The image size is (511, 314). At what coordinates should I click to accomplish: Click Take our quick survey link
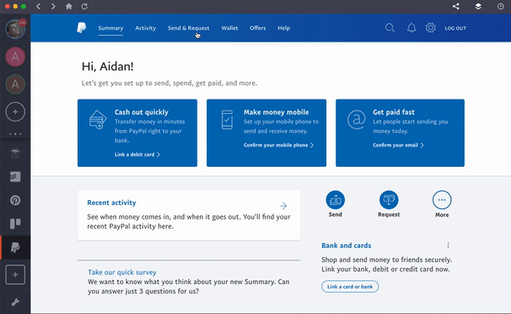coord(122,272)
